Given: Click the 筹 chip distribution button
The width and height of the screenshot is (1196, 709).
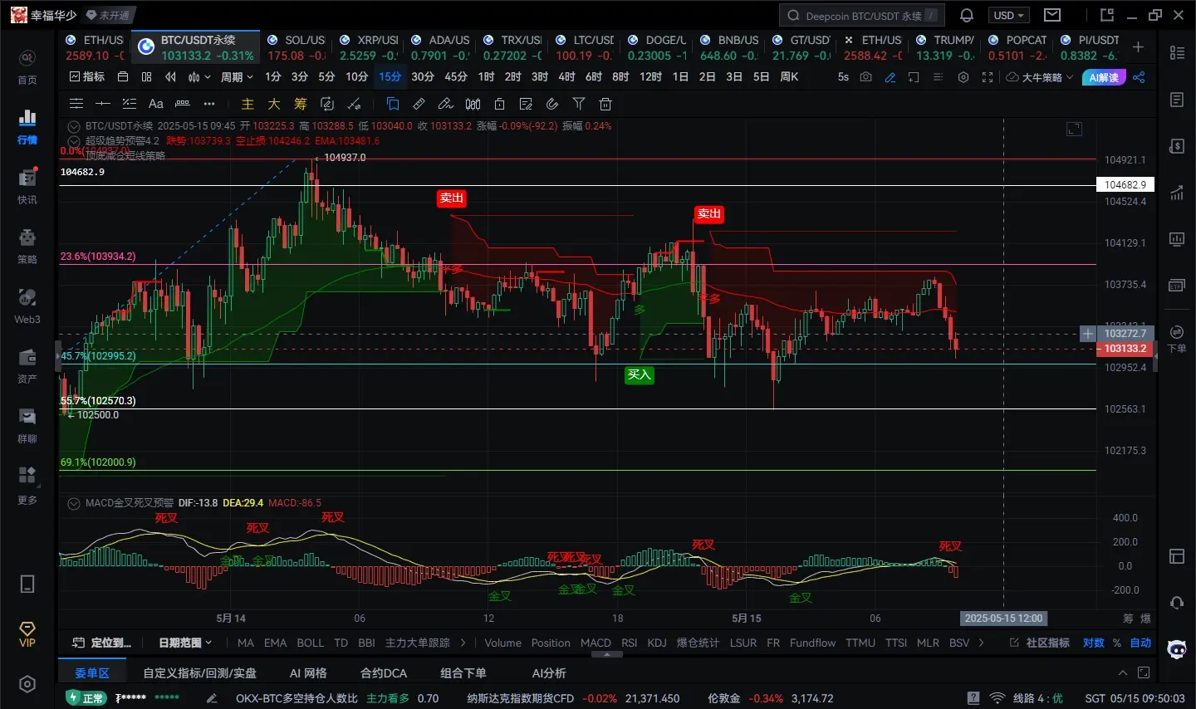Looking at the screenshot, I should (x=301, y=104).
